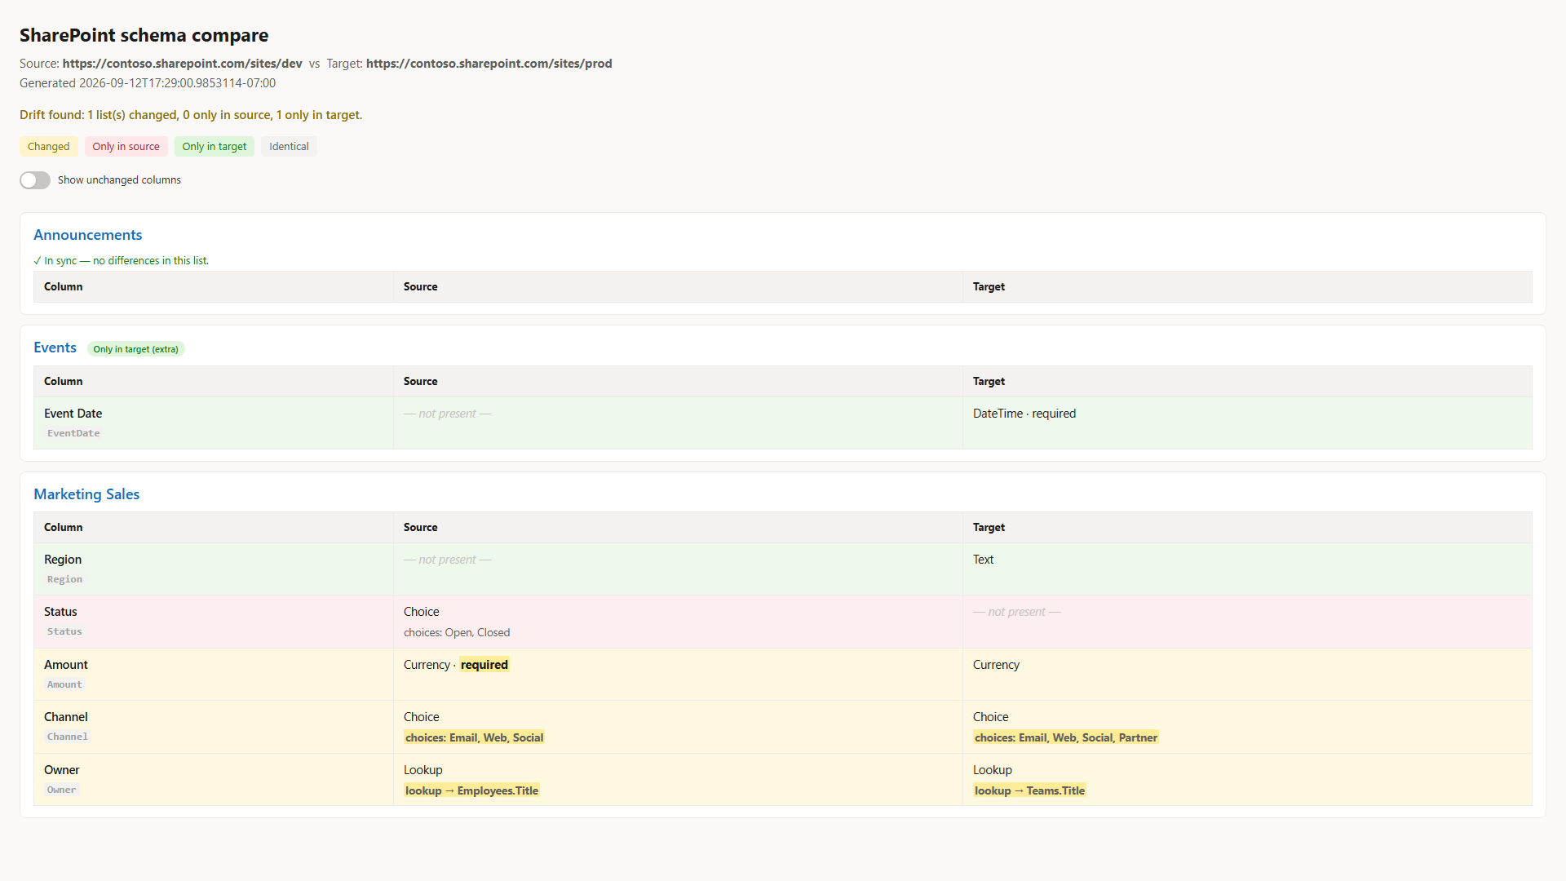
Task: Open the Marketing Sales list heading
Action: click(86, 494)
